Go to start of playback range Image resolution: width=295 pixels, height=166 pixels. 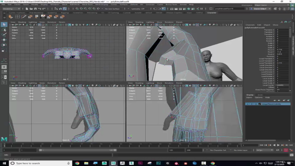[261, 145]
